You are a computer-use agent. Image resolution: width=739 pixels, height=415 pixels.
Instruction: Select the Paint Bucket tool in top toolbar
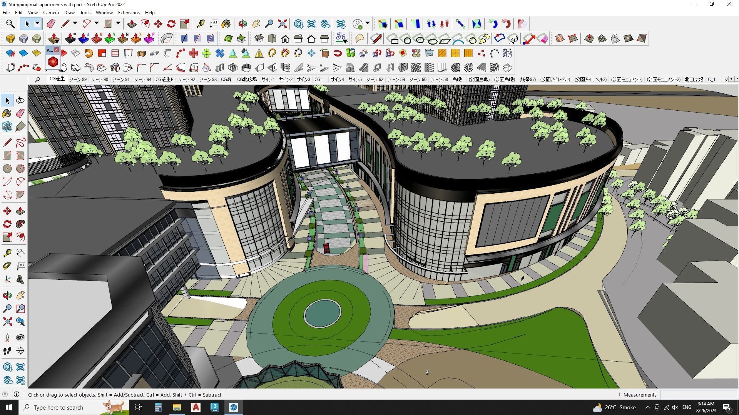click(x=226, y=24)
